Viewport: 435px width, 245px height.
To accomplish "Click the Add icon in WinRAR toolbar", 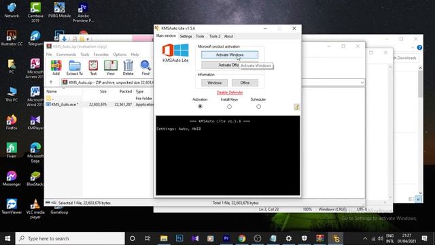I will click(x=56, y=67).
